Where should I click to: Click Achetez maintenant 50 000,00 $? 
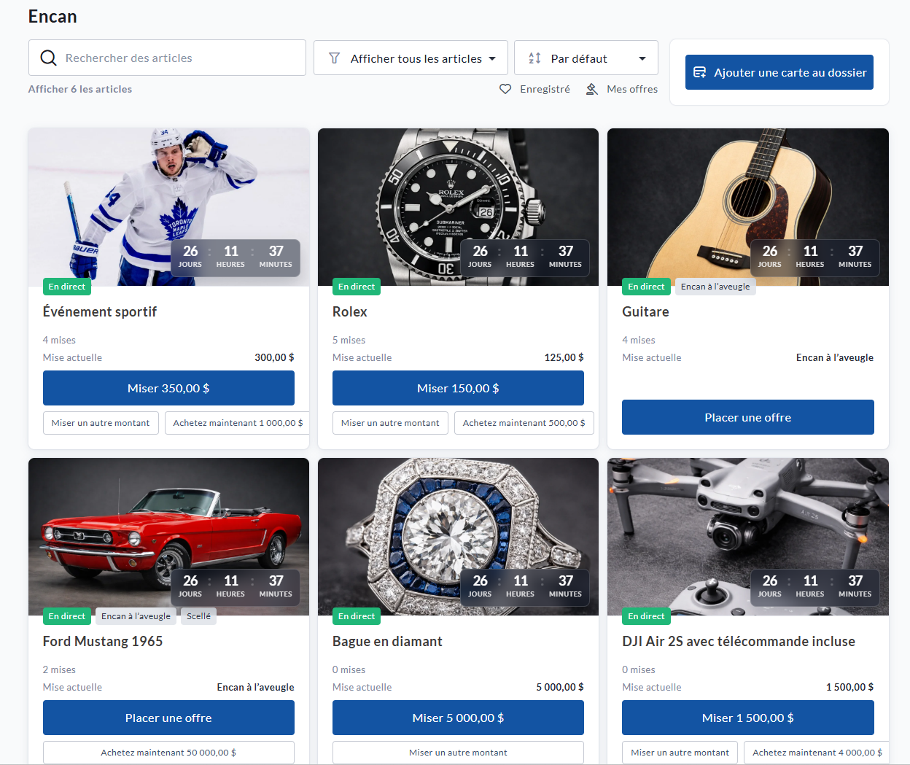(168, 753)
